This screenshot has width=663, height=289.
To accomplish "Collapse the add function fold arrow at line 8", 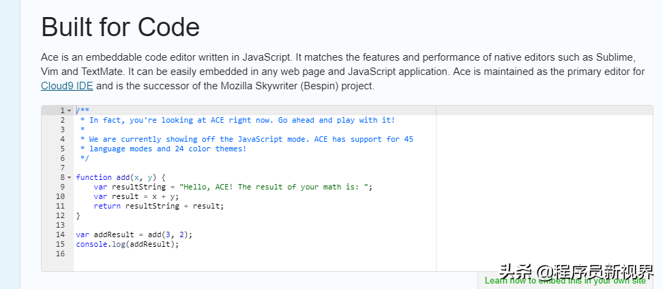I will click(x=70, y=177).
